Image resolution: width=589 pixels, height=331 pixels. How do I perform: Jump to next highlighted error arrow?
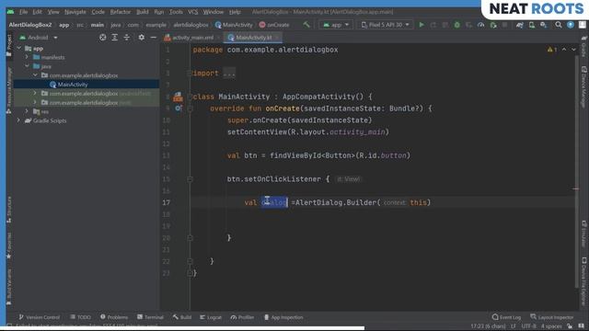[x=573, y=50]
